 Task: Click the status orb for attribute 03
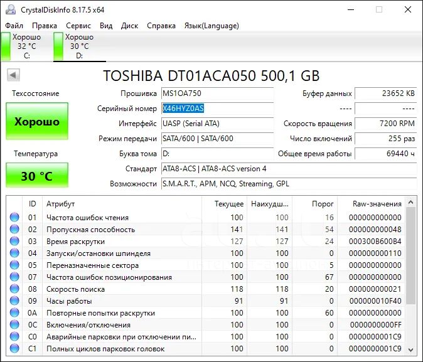click(14, 241)
